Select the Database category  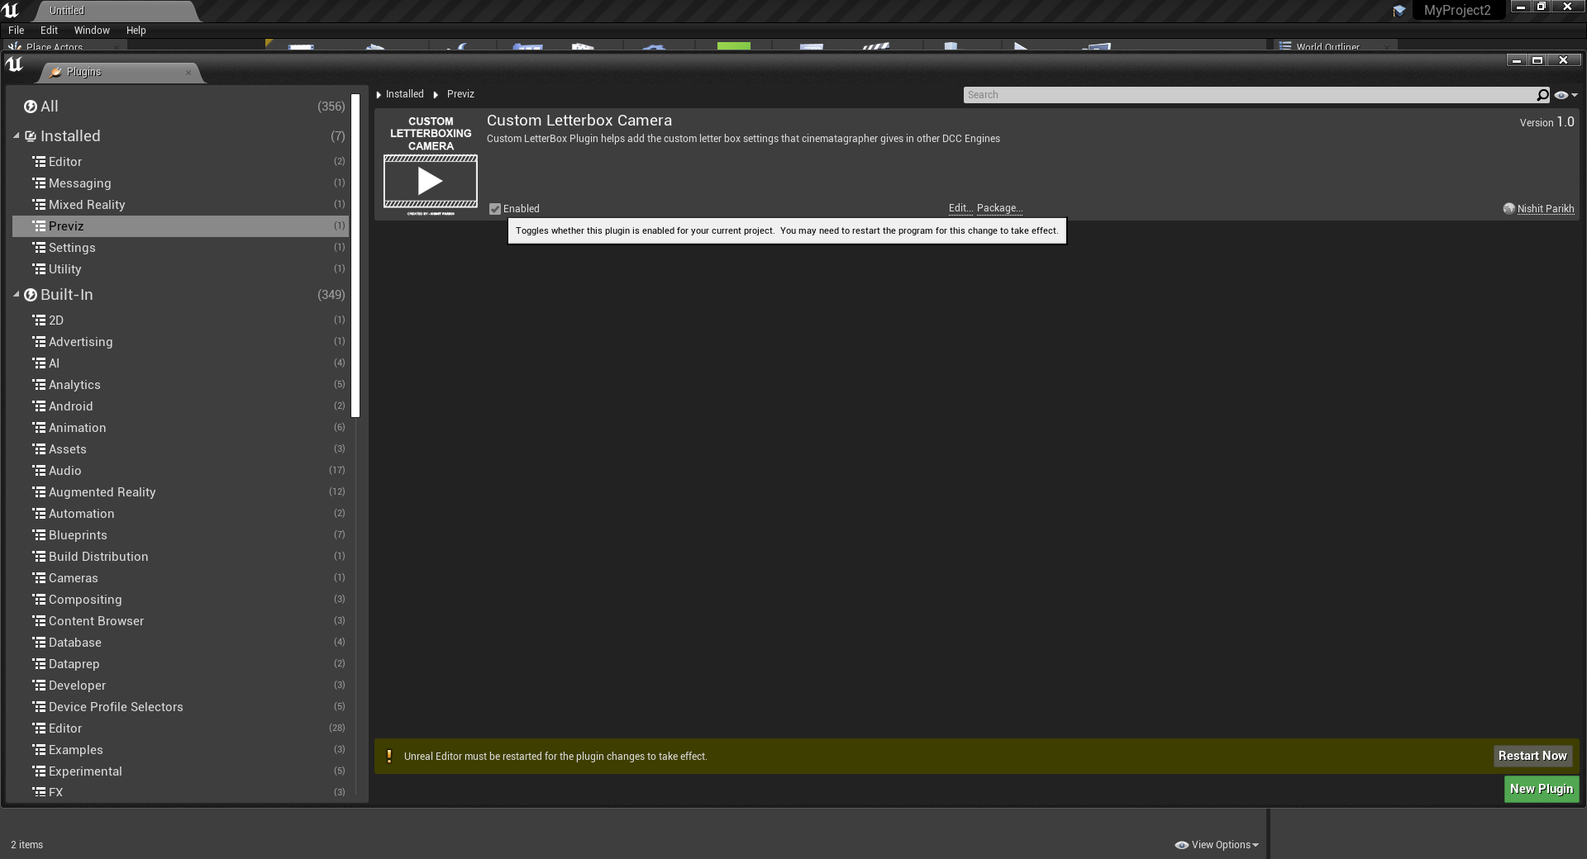click(x=180, y=643)
